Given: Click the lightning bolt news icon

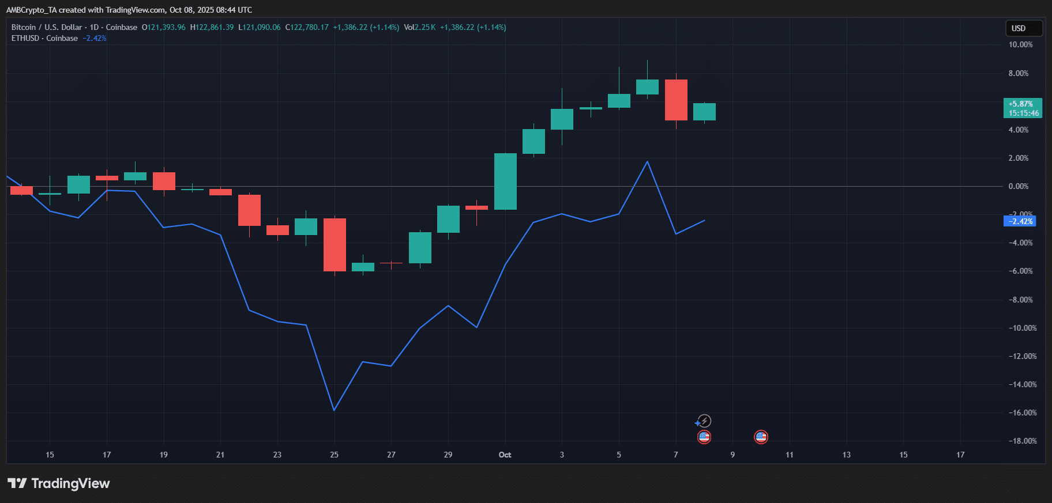Looking at the screenshot, I should click(x=704, y=421).
